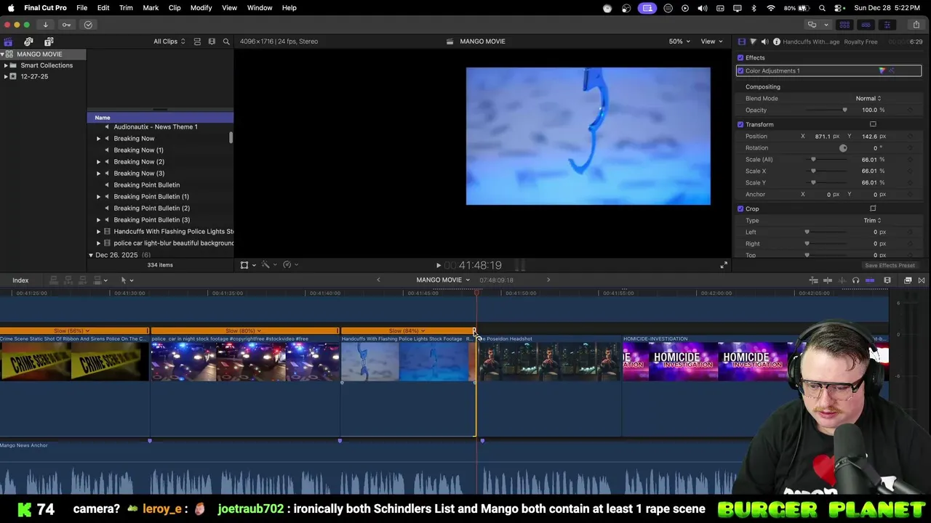Viewport: 931px width, 523px height.
Task: Open Background Tasks checkmark icon
Action: (x=88, y=25)
